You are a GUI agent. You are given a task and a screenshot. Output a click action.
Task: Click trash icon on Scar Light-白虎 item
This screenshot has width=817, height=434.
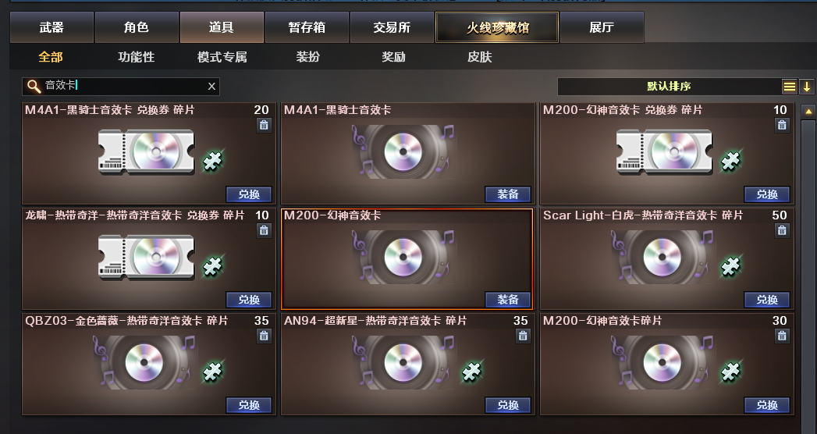point(782,230)
